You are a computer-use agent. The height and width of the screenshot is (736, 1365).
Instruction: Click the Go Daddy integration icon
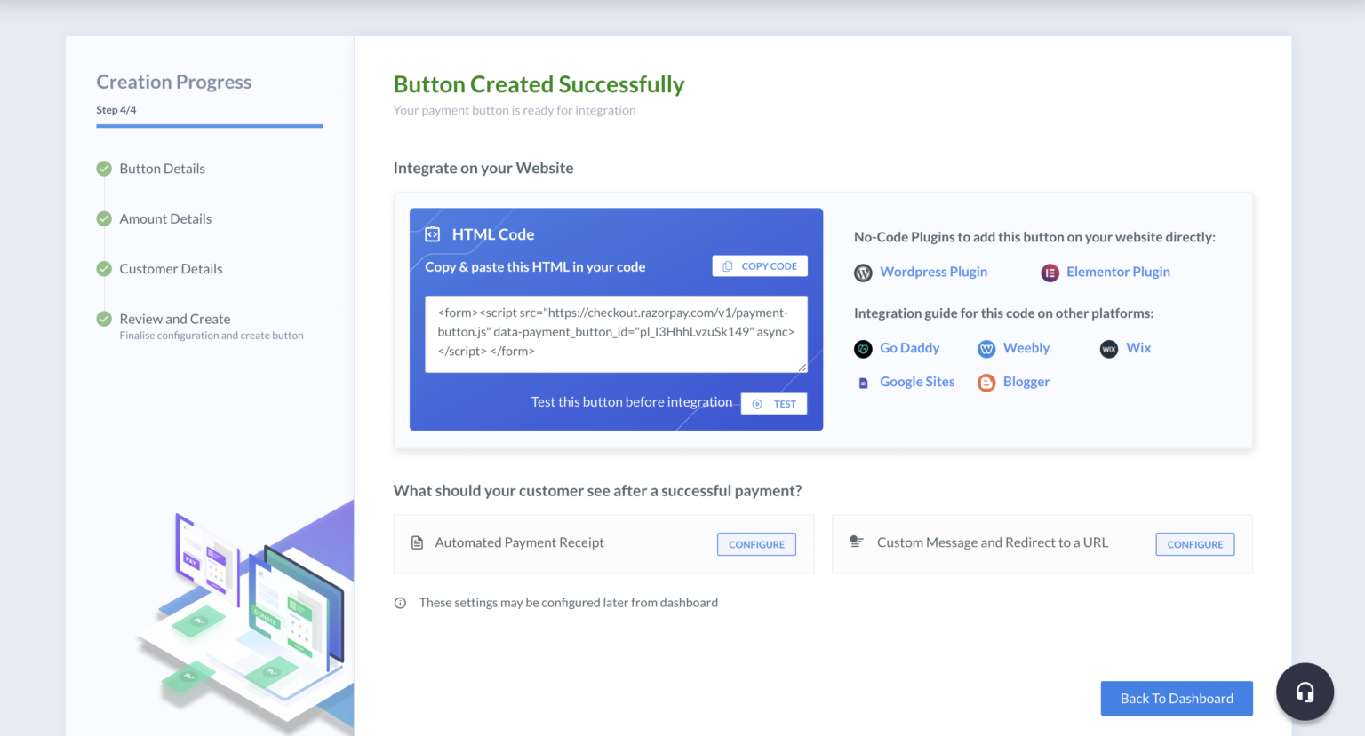pyautogui.click(x=863, y=349)
